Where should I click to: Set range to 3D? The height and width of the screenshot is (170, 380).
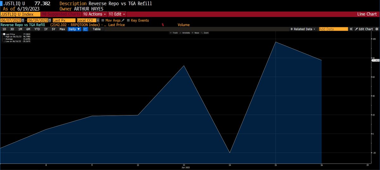tap(12, 29)
